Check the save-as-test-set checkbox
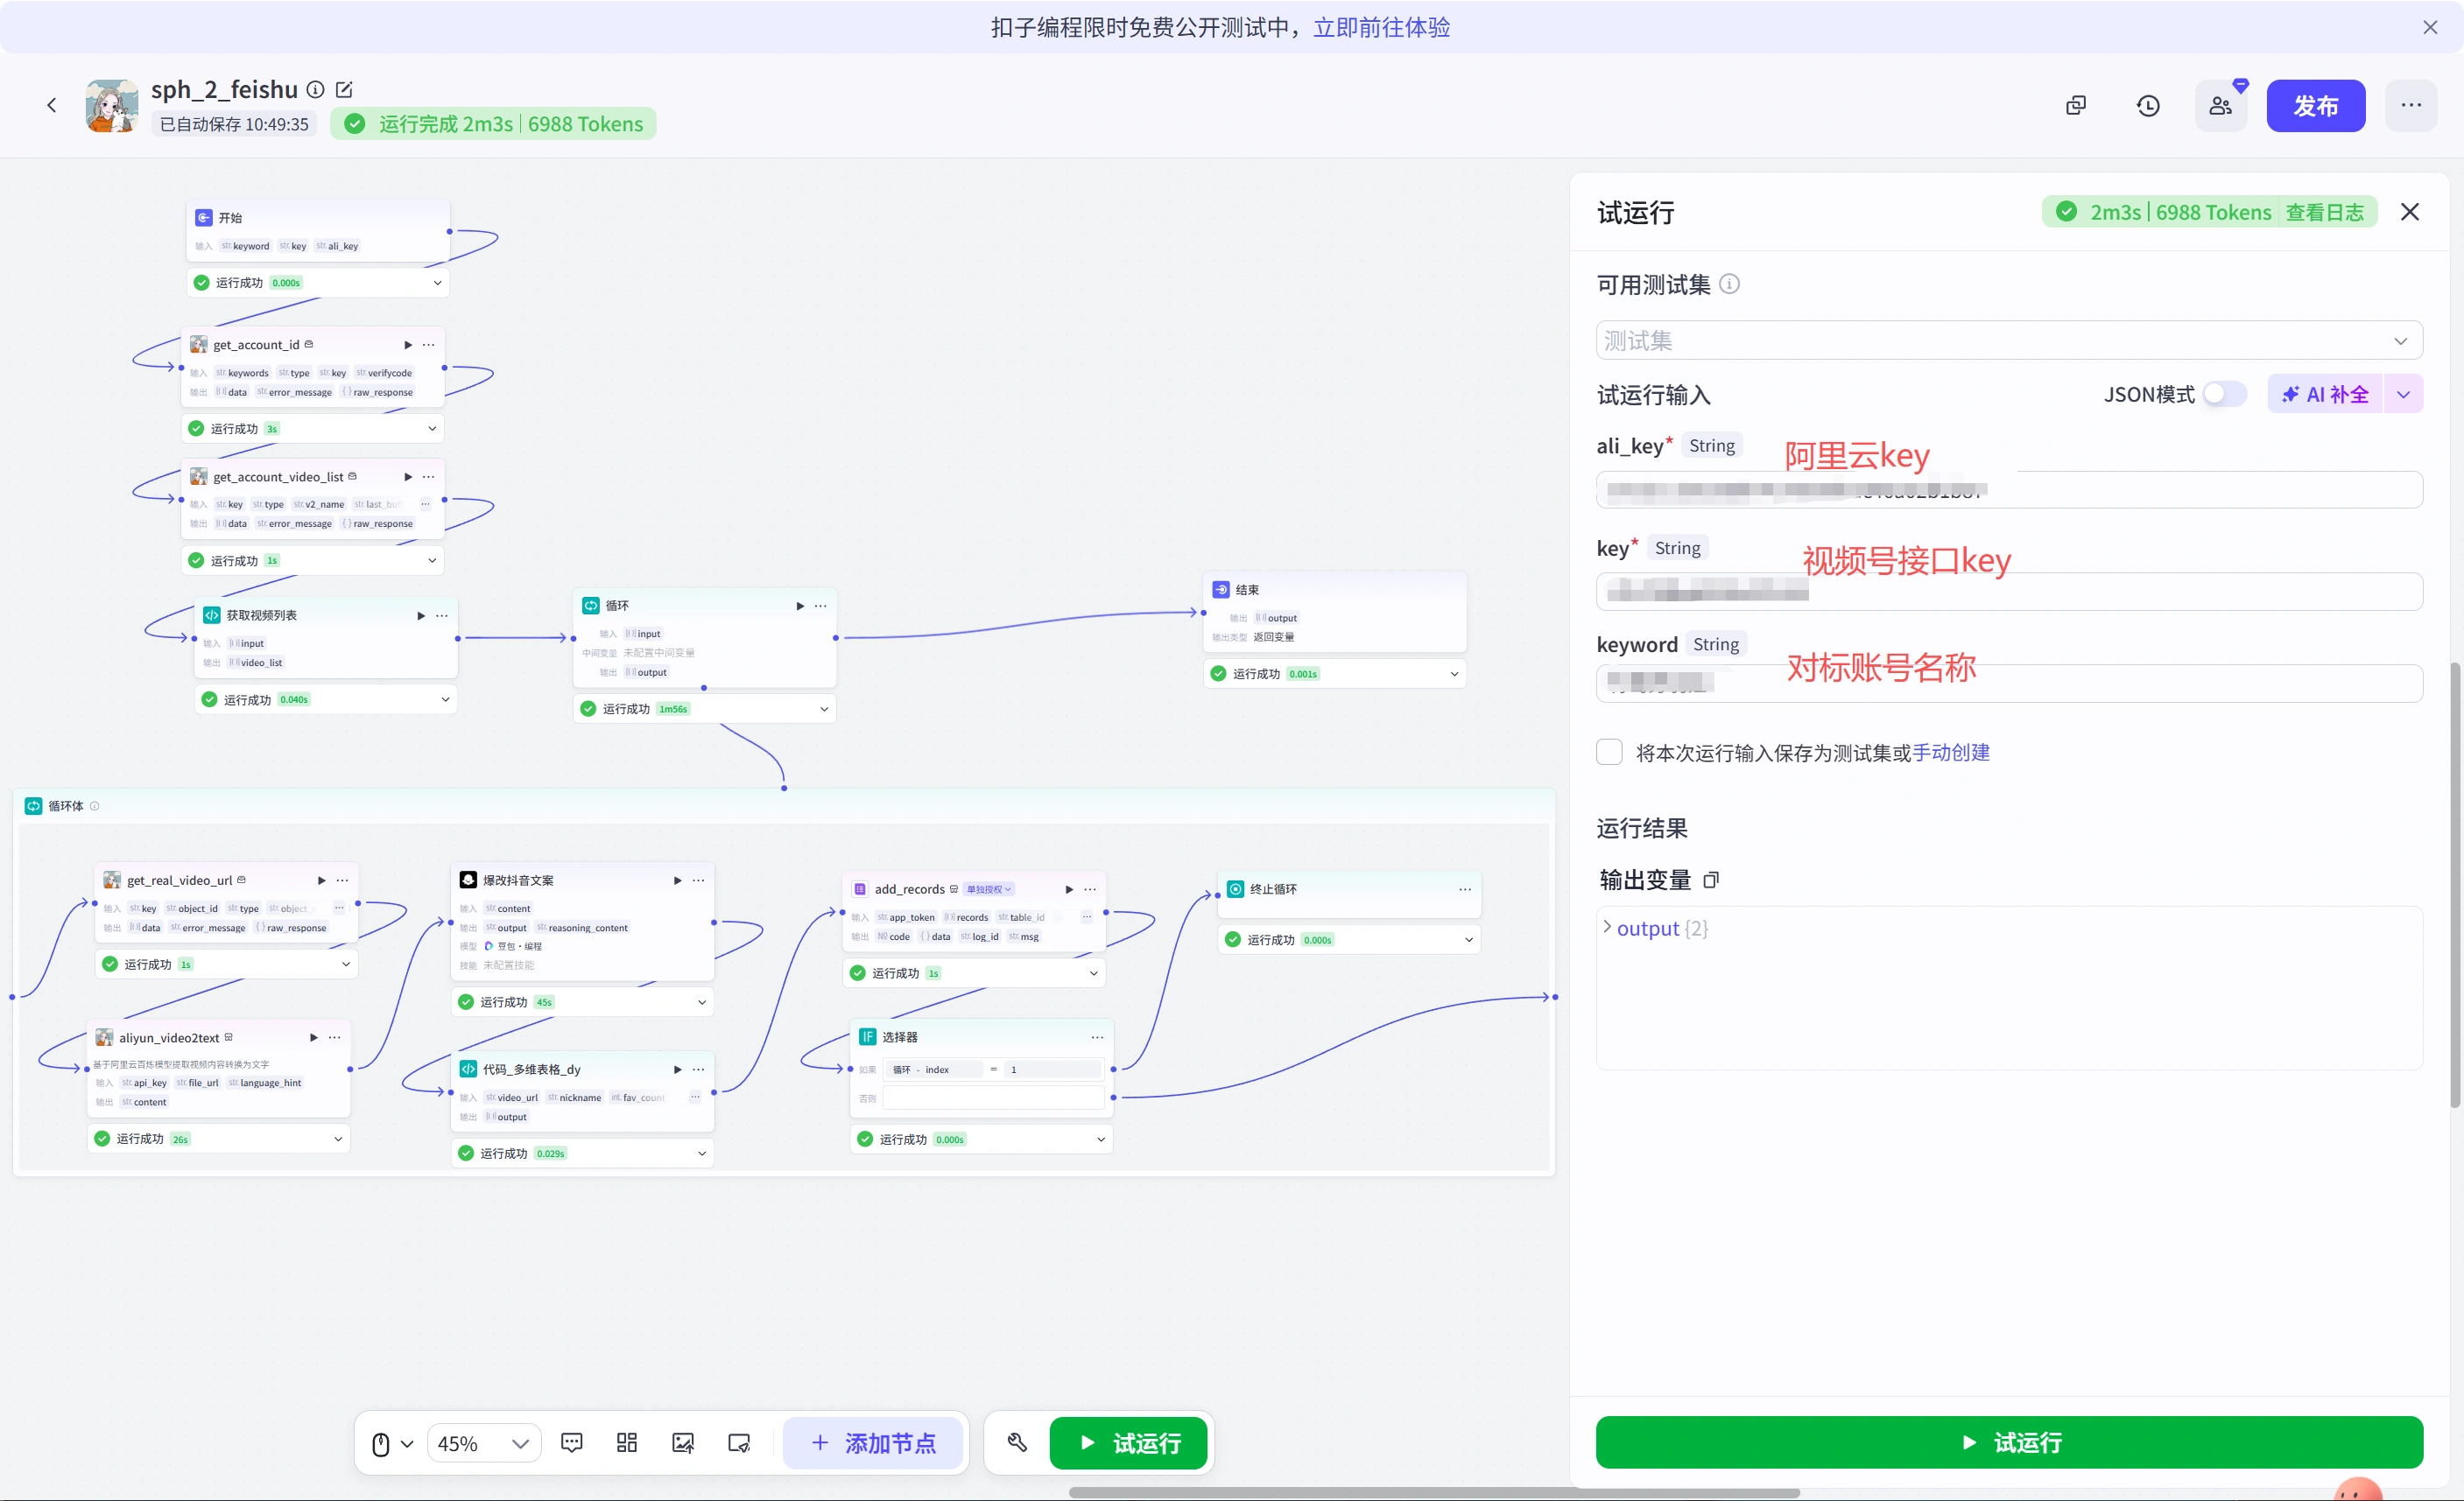The height and width of the screenshot is (1501, 2464). point(1608,752)
